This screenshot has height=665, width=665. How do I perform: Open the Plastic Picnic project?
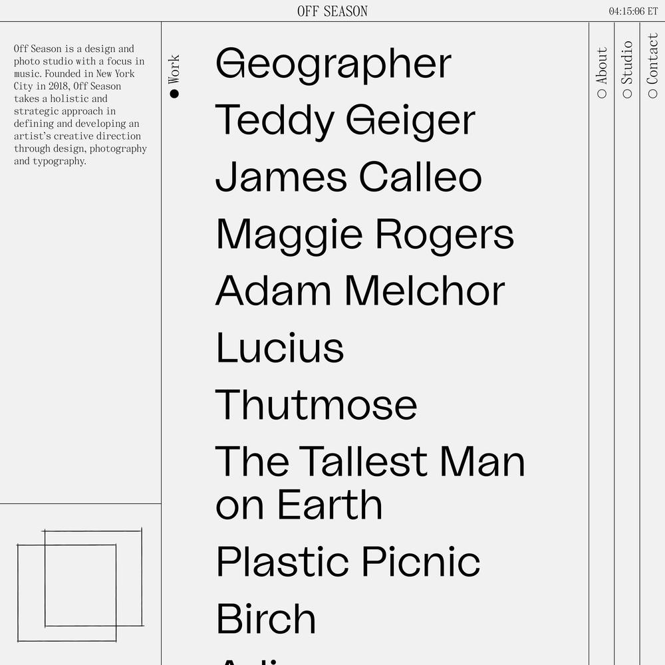[348, 562]
